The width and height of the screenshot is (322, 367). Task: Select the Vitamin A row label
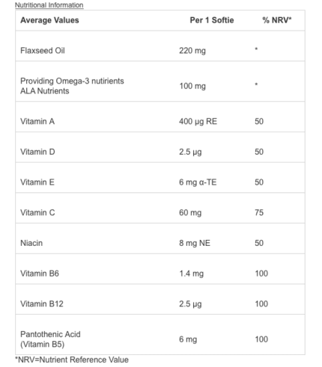point(37,121)
